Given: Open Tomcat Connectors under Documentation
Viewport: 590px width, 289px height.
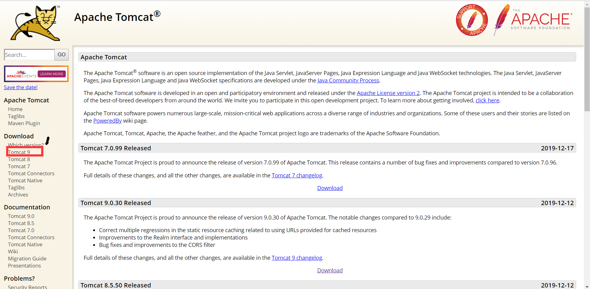Looking at the screenshot, I should pos(31,237).
